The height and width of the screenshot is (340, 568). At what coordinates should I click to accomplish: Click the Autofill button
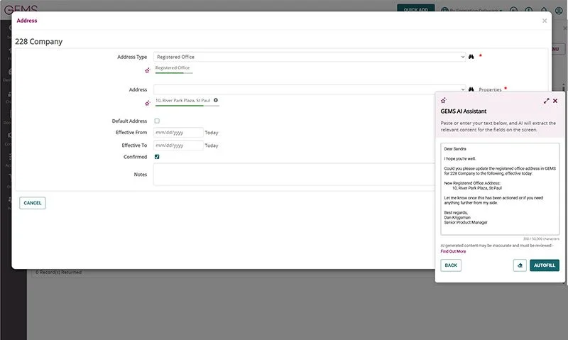pos(545,265)
